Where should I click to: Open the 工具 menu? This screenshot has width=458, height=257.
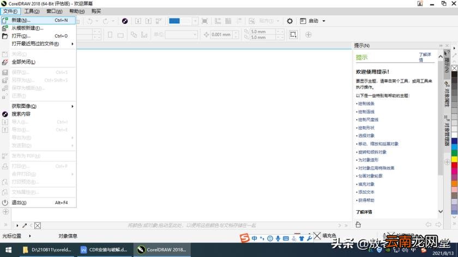click(32, 11)
